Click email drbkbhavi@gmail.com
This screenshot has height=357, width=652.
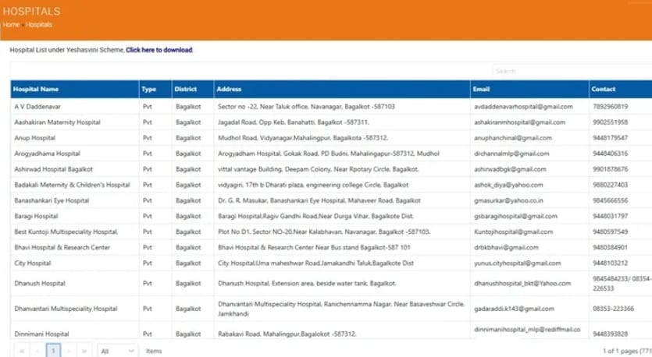tap(506, 247)
